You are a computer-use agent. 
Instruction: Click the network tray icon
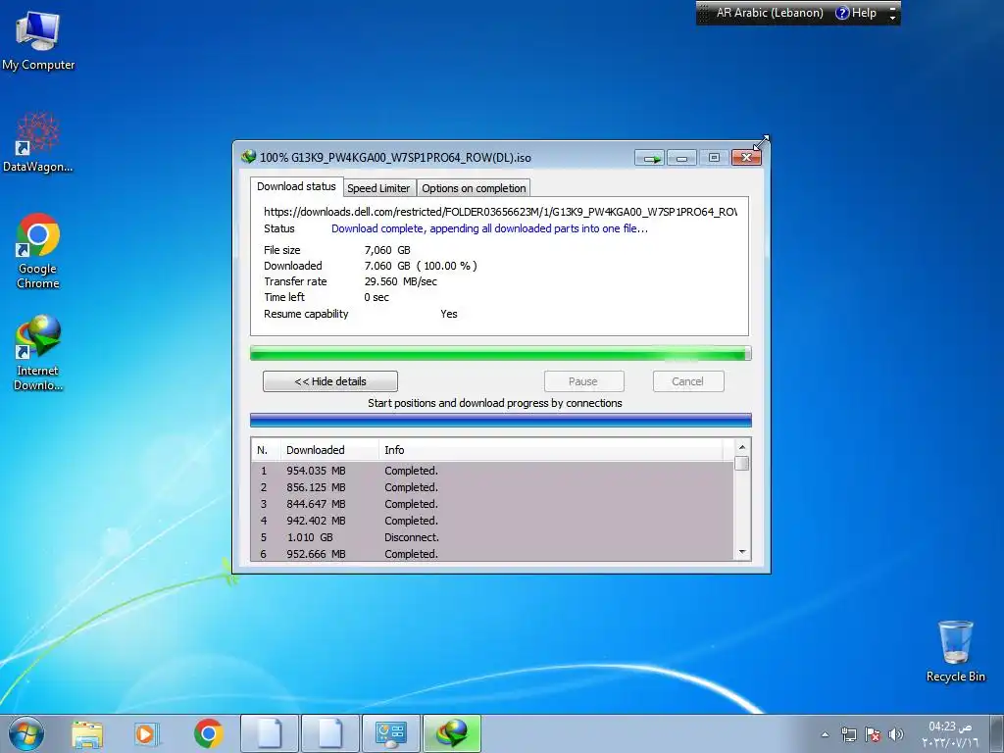click(x=848, y=734)
